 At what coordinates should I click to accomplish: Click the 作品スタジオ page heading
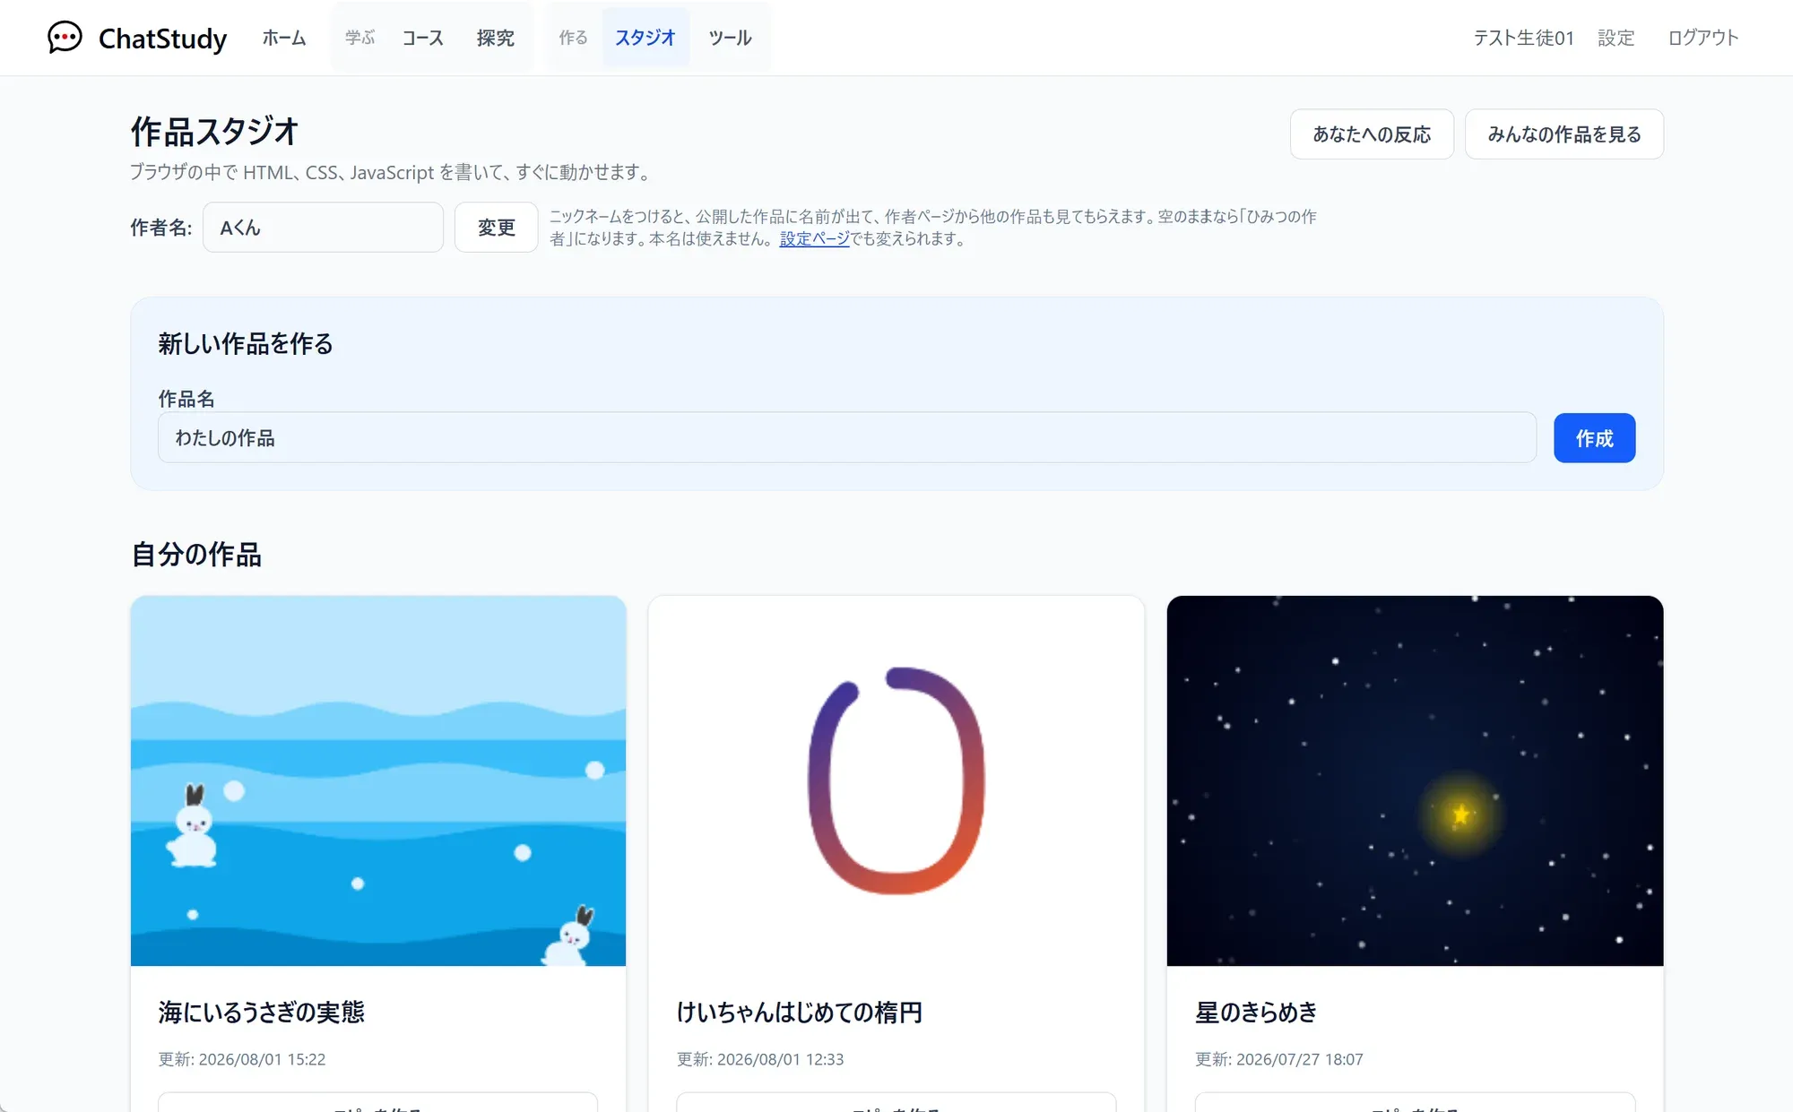(214, 132)
